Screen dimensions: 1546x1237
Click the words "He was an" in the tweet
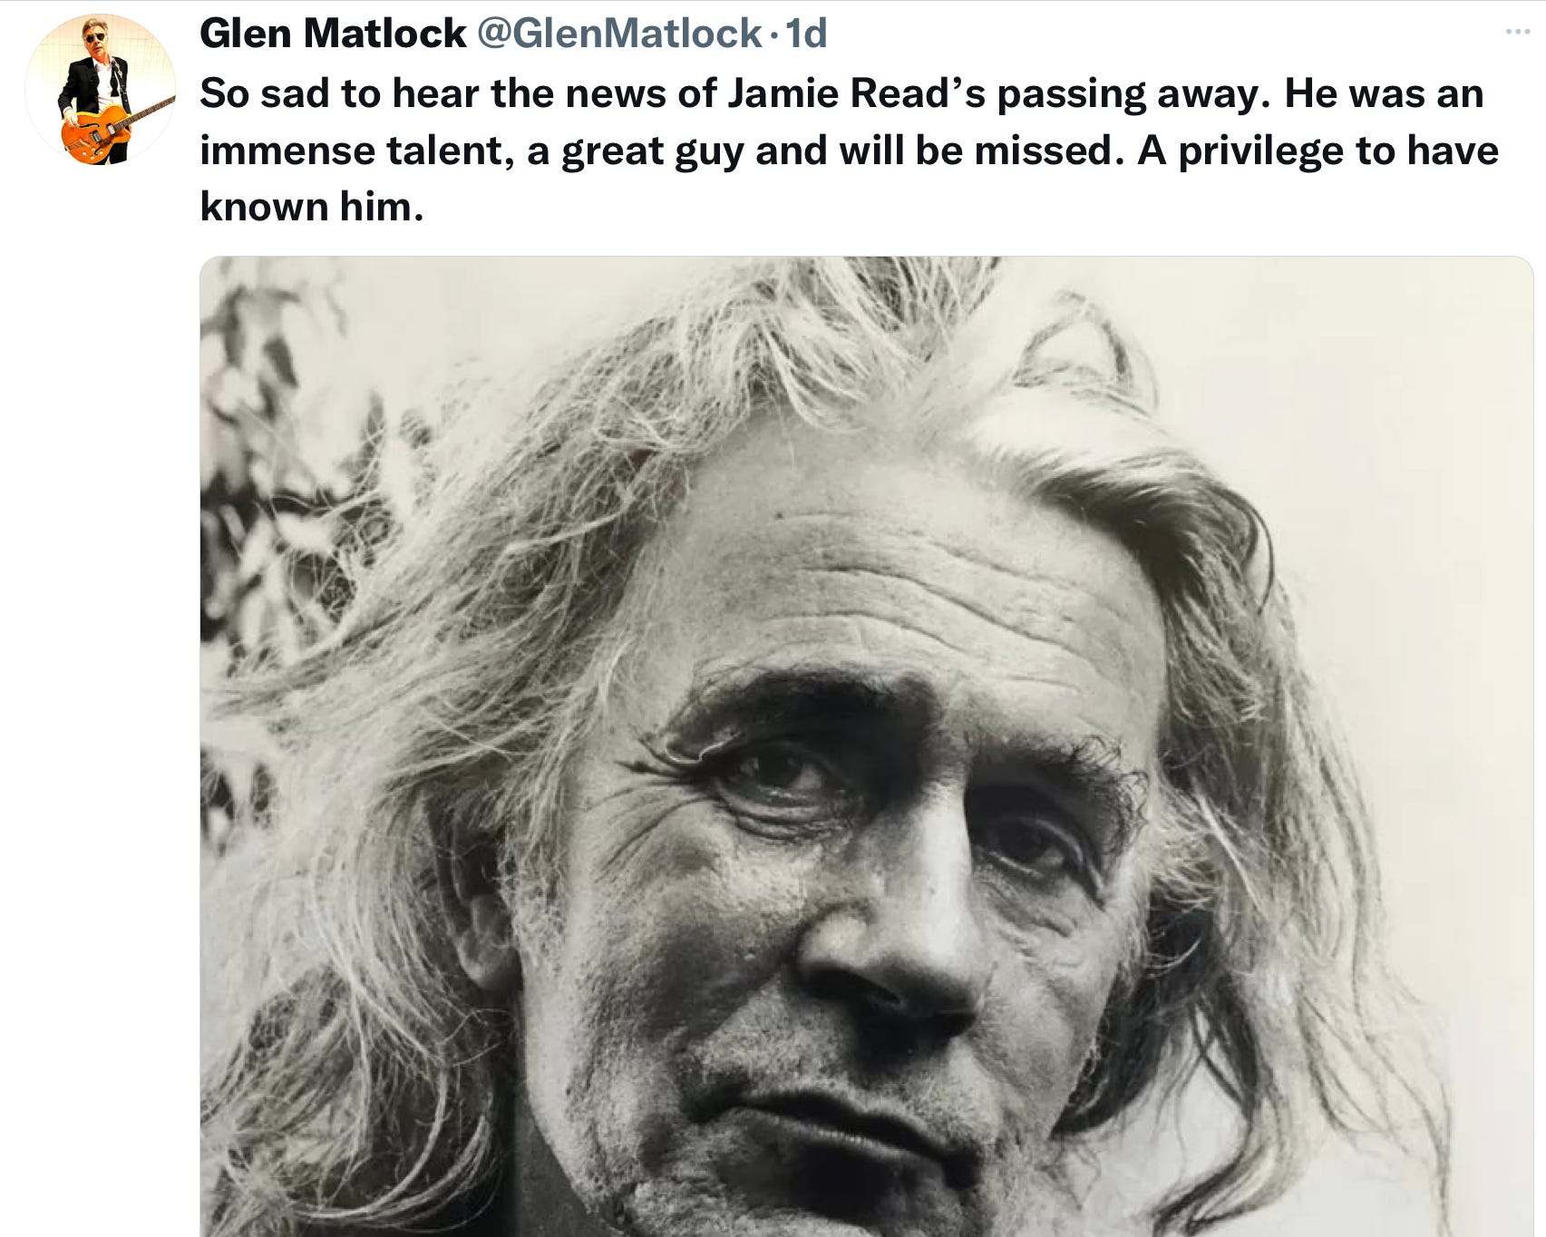[x=1384, y=93]
